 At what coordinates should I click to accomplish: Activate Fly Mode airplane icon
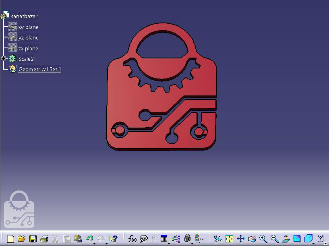coord(218,239)
